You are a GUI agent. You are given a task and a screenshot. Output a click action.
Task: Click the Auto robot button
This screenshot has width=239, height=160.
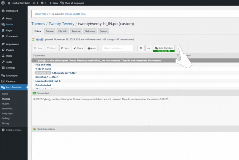click(x=92, y=48)
